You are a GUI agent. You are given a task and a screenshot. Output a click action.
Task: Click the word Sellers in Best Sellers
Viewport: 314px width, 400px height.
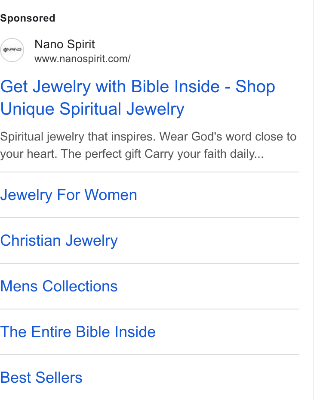click(x=59, y=378)
